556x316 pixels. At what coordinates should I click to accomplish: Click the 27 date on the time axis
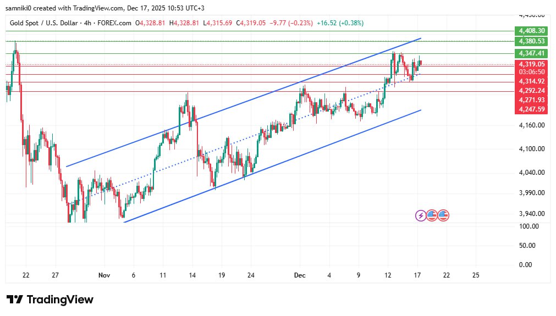point(55,275)
